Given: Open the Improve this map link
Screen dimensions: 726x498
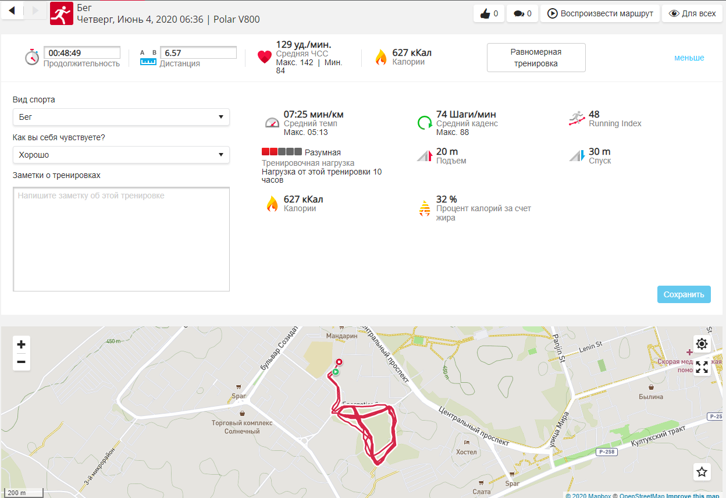Looking at the screenshot, I should tap(693, 496).
